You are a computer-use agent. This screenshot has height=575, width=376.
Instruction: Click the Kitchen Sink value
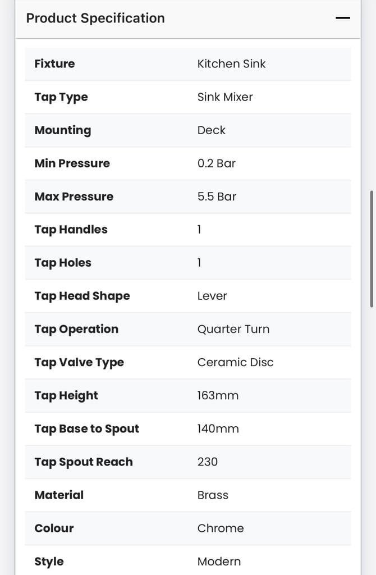click(231, 64)
